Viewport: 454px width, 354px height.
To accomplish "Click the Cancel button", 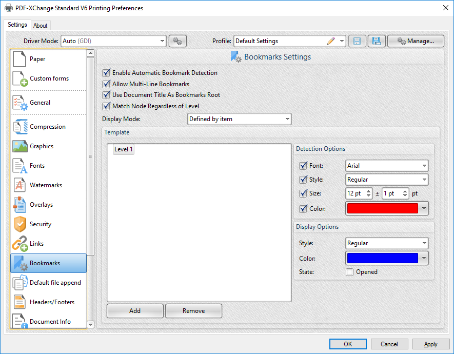I will click(389, 344).
